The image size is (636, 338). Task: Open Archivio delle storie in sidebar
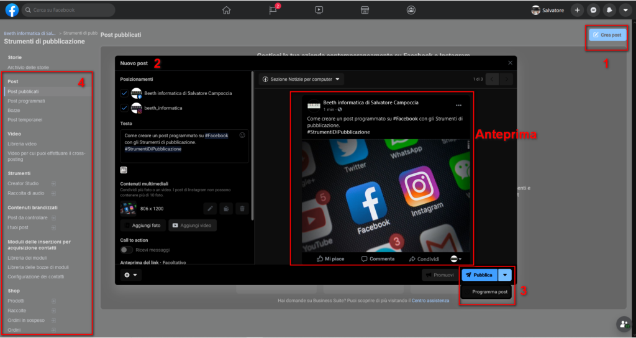29,67
